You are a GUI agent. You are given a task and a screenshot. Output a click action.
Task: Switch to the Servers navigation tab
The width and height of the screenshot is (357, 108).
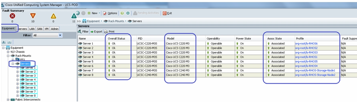click(x=23, y=29)
